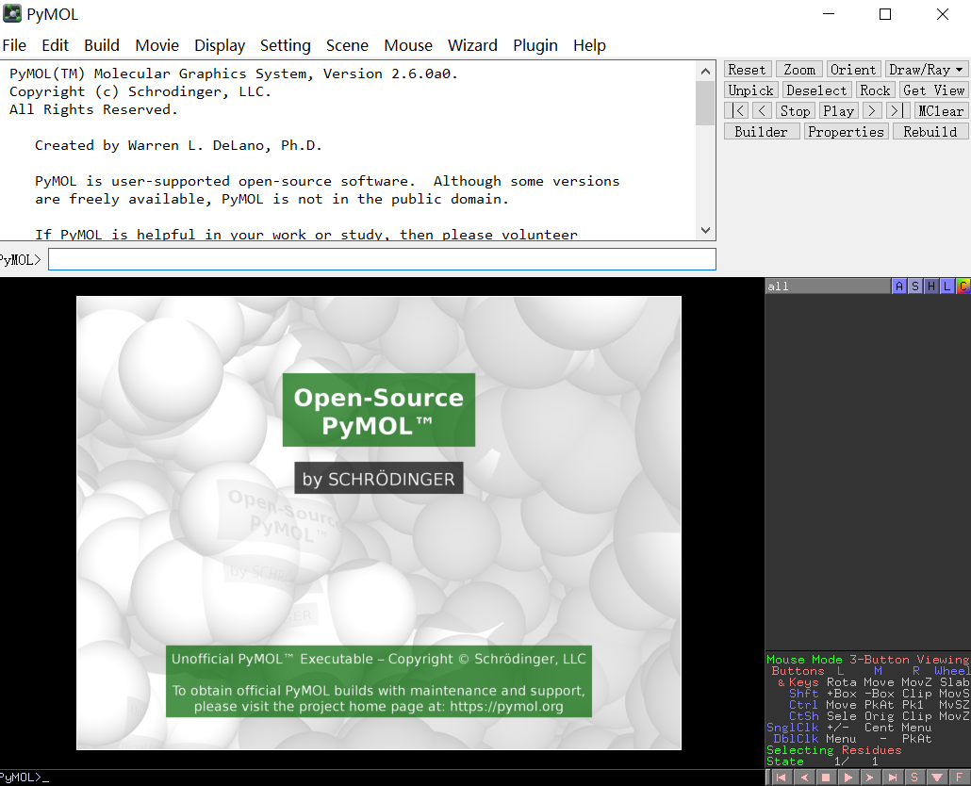Toggle the S sequence viewer button

[x=914, y=778]
